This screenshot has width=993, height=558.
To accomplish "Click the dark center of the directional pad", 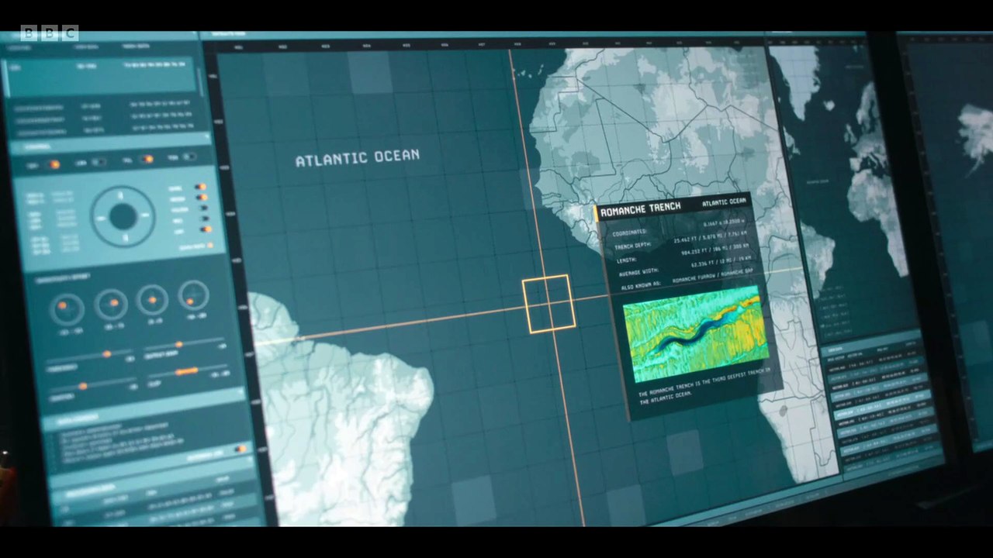I will 123,217.
